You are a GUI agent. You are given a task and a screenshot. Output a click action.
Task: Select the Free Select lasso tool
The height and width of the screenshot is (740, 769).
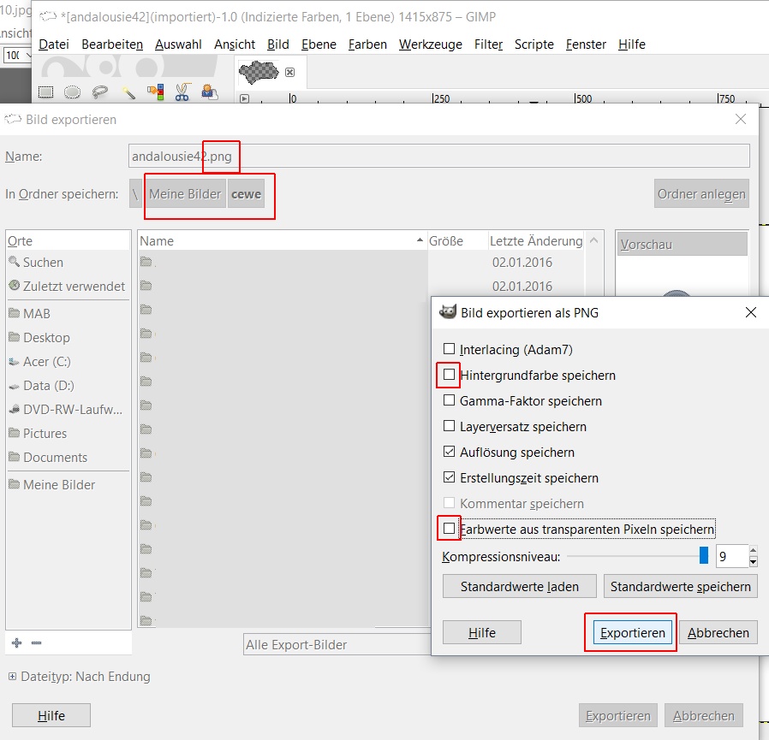(x=100, y=92)
